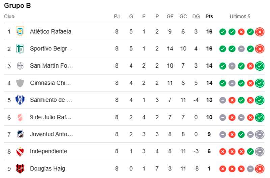Click the DG column header
Viewport: 270px width, 178px height.
(196, 16)
